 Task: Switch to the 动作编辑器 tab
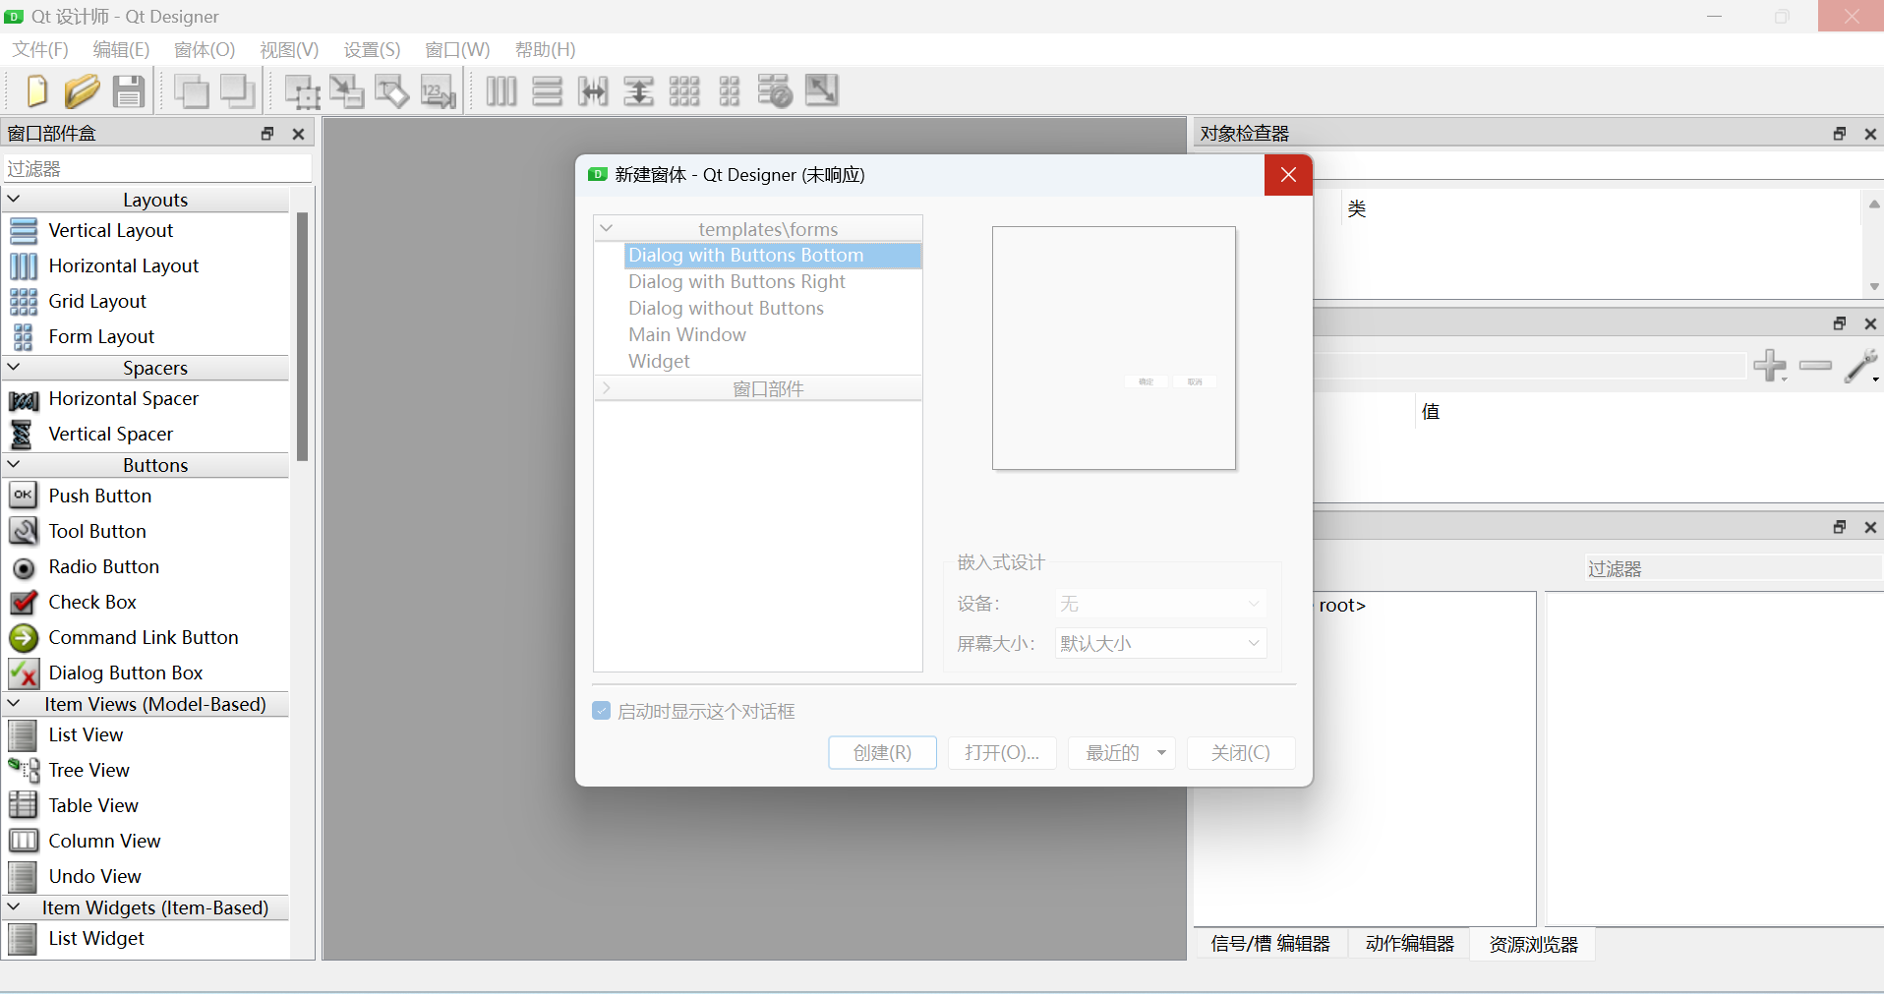tap(1409, 943)
